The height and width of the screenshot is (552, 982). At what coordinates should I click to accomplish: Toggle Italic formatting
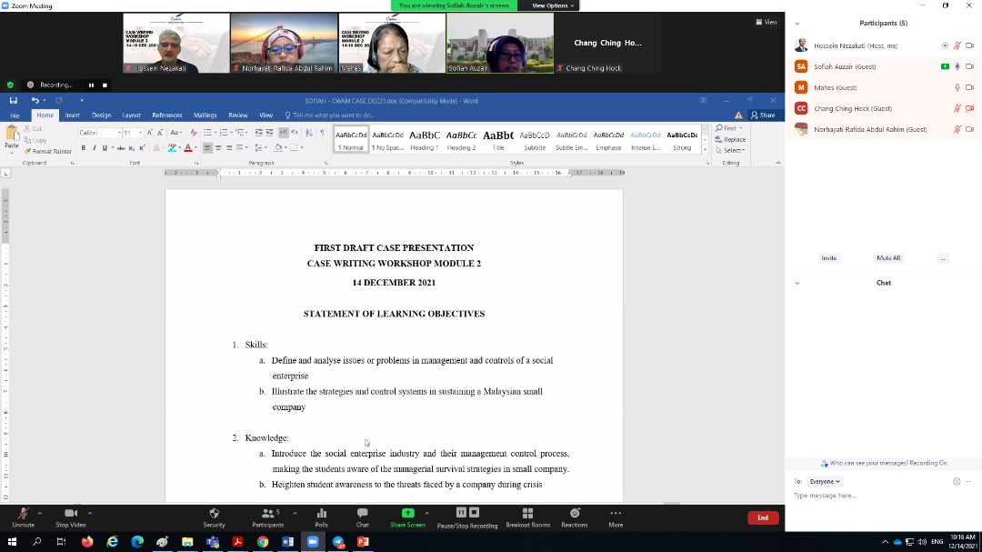click(x=94, y=148)
